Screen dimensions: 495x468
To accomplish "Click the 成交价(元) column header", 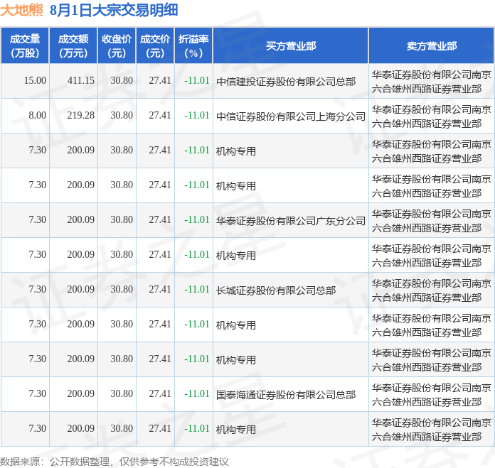I will point(155,46).
